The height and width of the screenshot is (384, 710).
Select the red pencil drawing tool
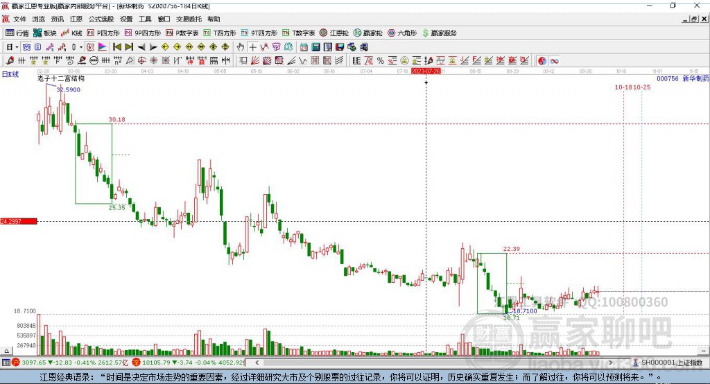pos(10,60)
